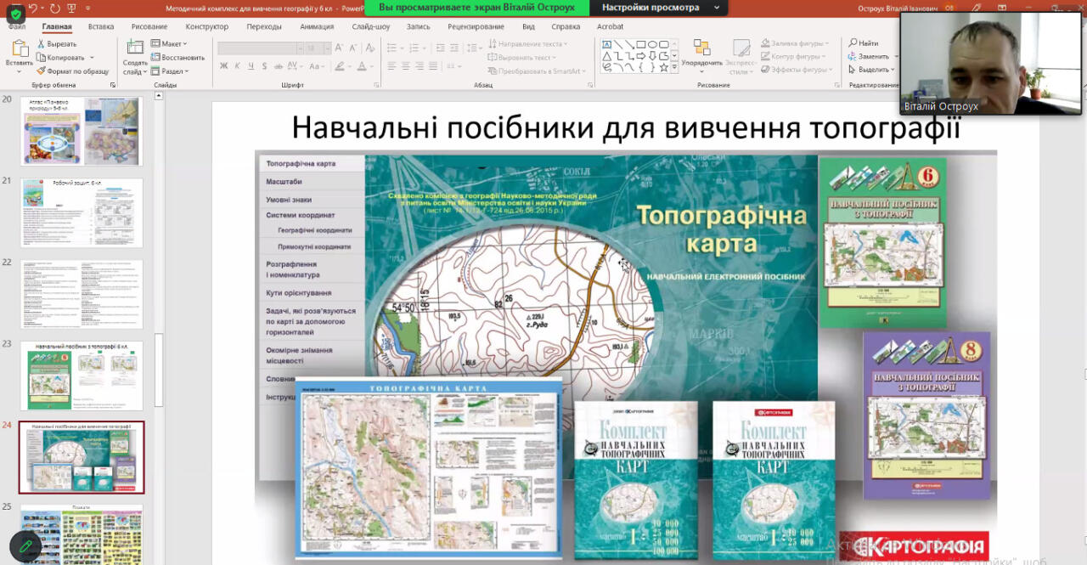Image resolution: width=1087 pixels, height=565 pixels.
Task: Copy selection using Копировать
Action: 59,57
